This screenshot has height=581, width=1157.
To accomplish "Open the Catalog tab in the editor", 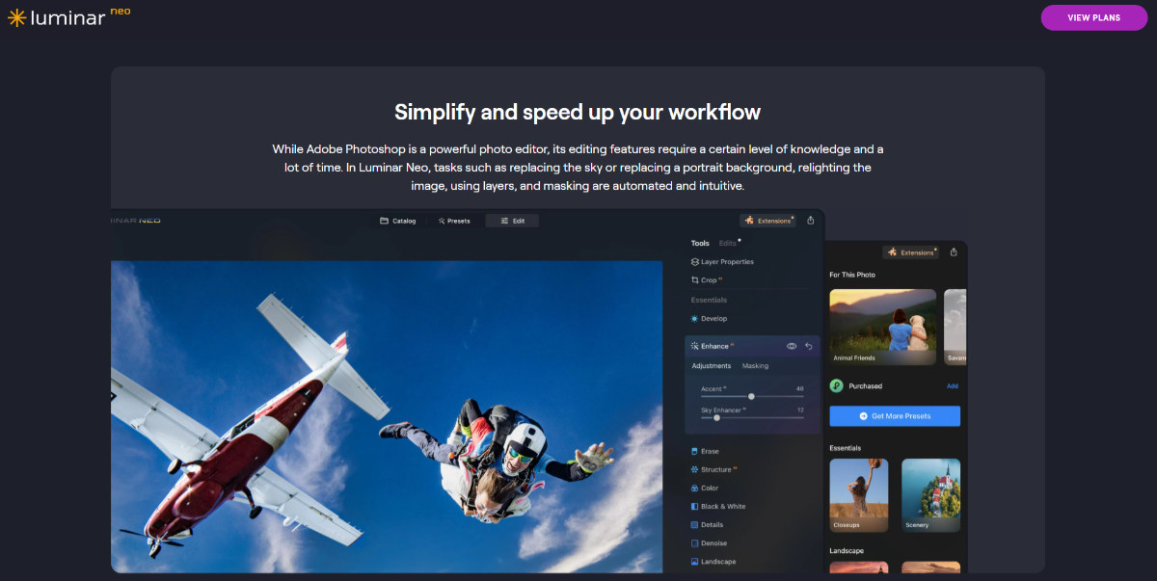I will point(398,221).
